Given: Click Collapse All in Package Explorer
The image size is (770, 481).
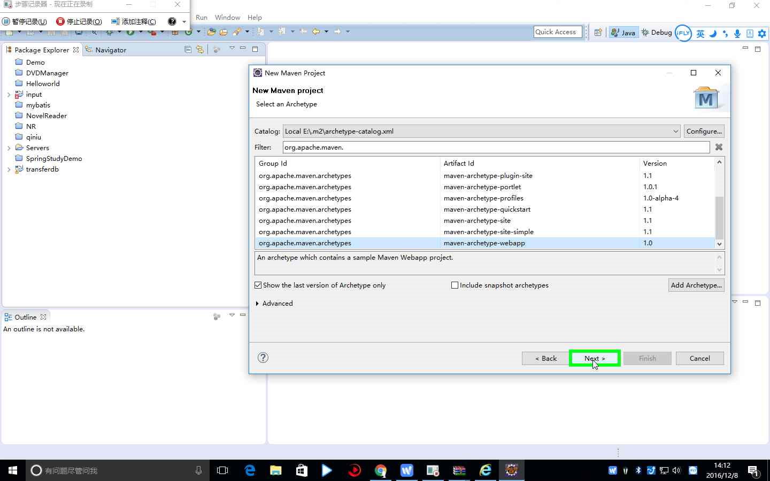Looking at the screenshot, I should pos(188,49).
